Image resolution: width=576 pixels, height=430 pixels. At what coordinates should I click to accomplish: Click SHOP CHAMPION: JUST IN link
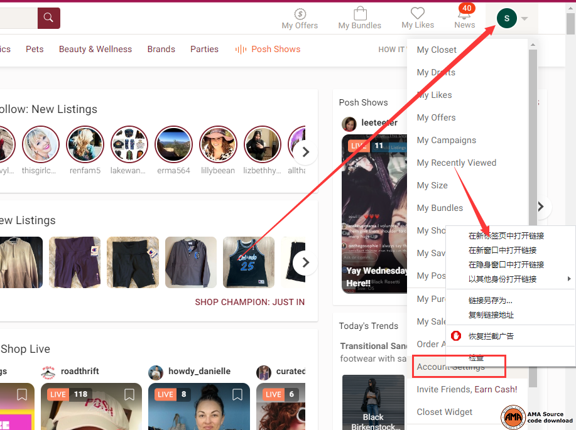pos(249,302)
